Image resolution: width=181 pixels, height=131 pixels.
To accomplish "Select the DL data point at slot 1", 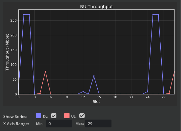I will tap(24, 14).
